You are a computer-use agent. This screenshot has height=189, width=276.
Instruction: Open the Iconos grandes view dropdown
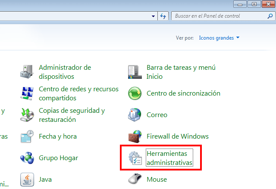[x=219, y=38]
